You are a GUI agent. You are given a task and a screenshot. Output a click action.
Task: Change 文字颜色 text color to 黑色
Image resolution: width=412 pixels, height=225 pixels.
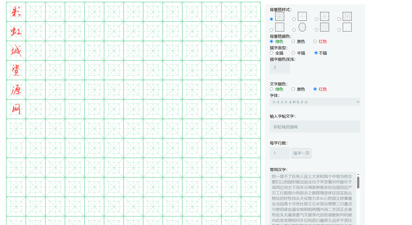click(x=293, y=89)
